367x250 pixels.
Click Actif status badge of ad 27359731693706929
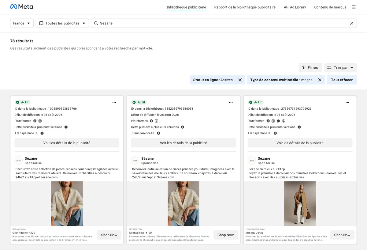pos(255,102)
